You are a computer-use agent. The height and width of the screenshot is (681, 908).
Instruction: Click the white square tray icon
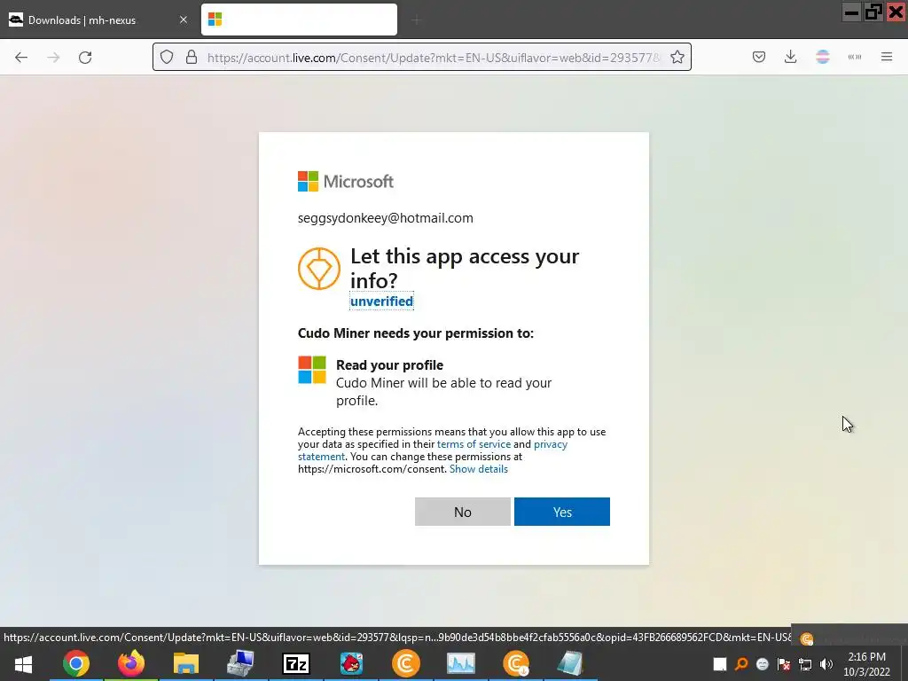tap(719, 664)
